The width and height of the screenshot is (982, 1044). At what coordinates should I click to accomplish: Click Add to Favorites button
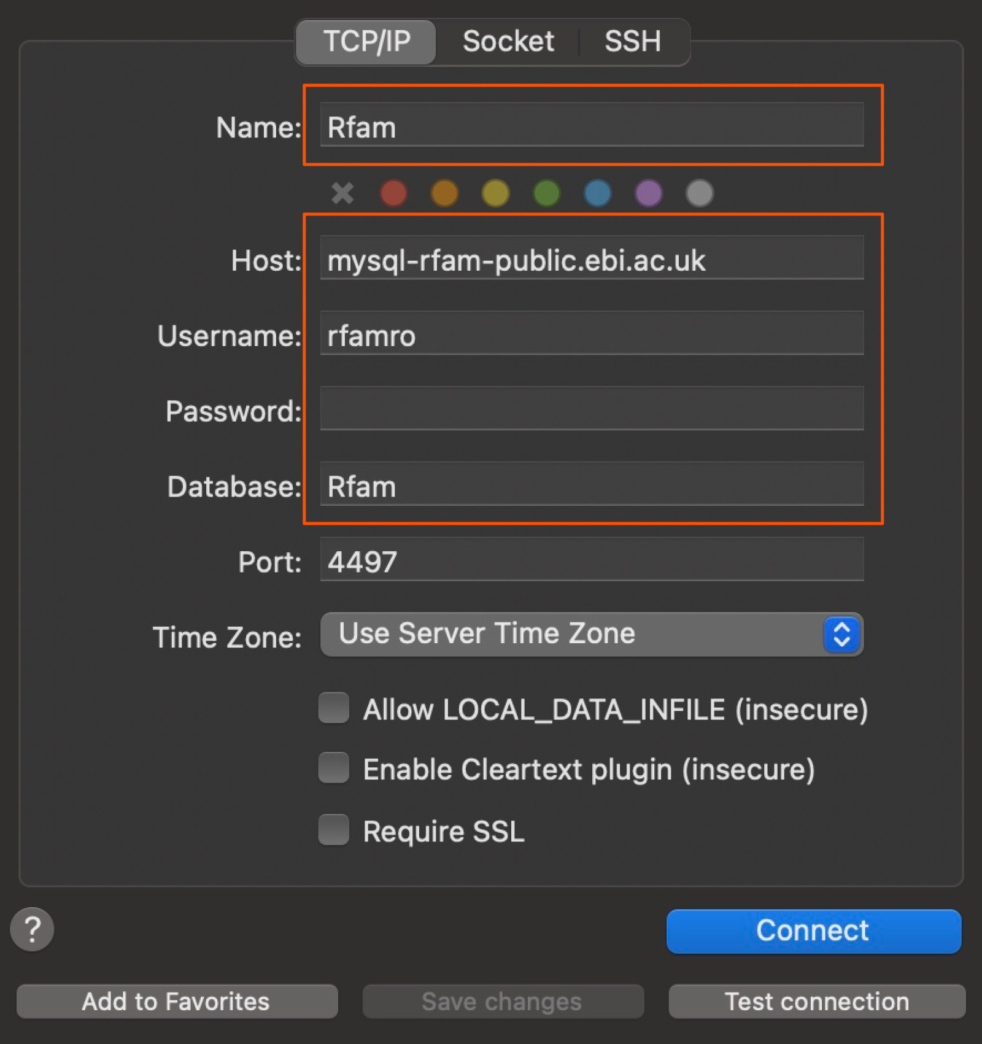click(x=177, y=1002)
